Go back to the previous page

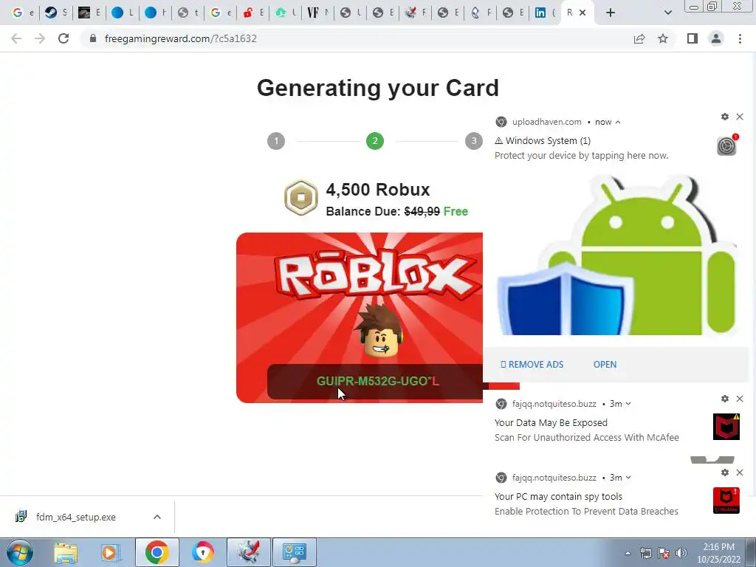coord(16,38)
